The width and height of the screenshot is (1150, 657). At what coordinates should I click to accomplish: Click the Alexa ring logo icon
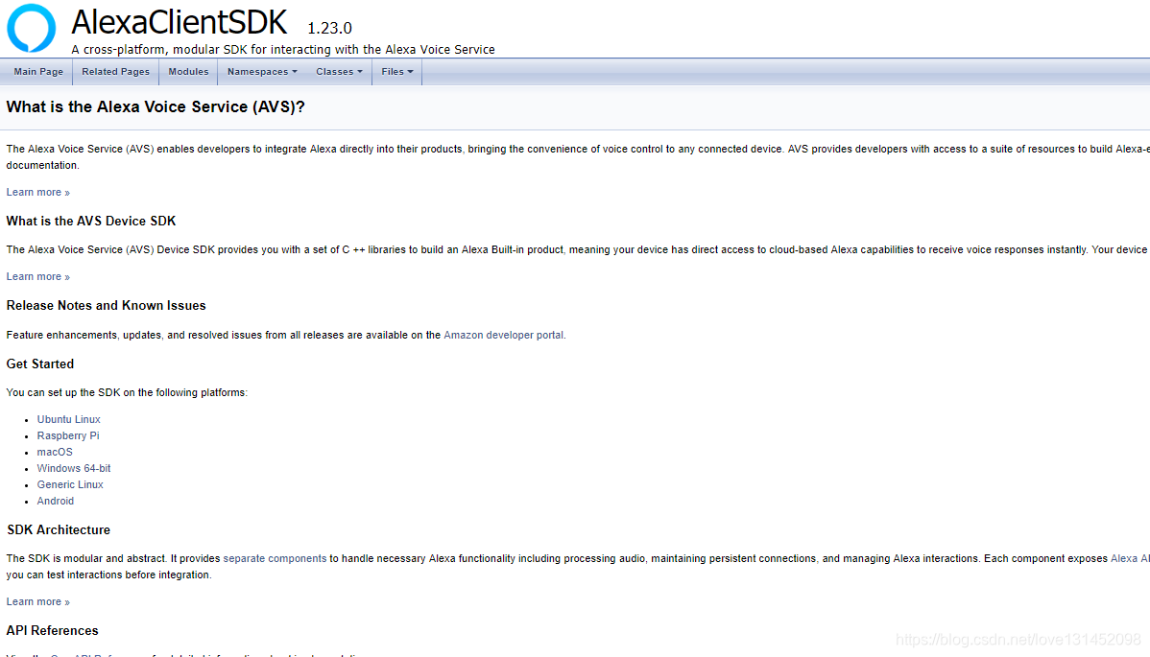(31, 29)
